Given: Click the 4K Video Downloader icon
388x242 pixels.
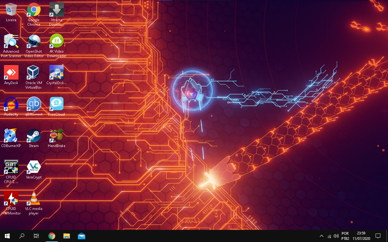Looking at the screenshot, I should tap(57, 41).
